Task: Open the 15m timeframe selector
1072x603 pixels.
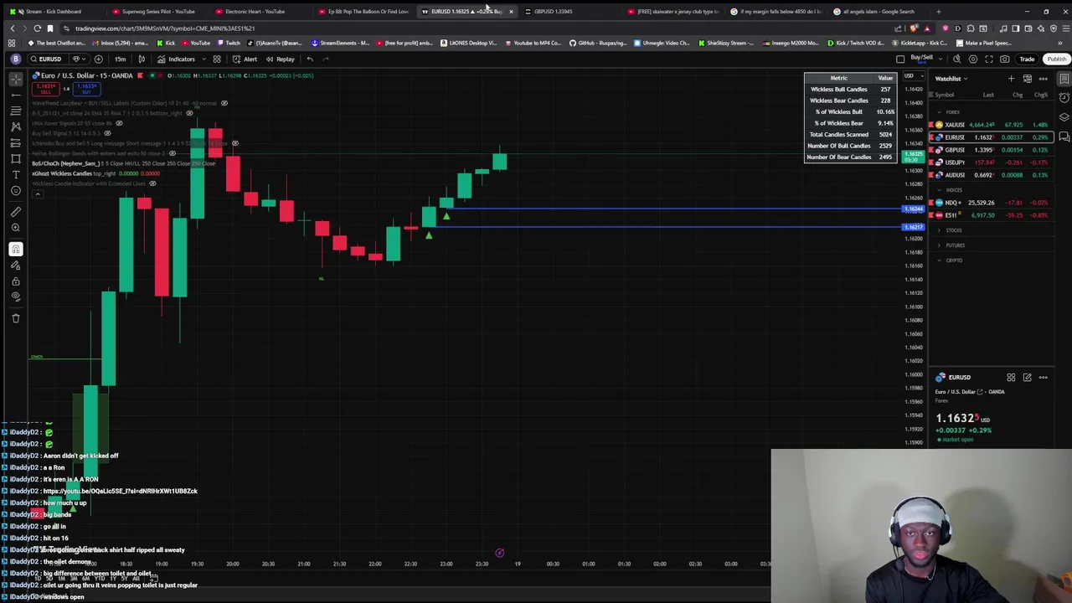Action: [120, 59]
